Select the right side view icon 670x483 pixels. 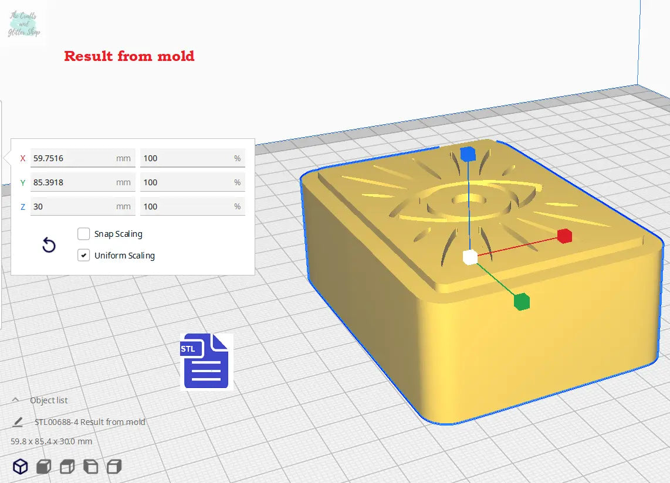tap(114, 467)
